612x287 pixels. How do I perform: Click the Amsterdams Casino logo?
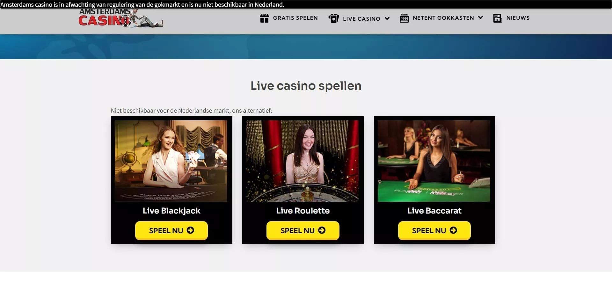121,18
